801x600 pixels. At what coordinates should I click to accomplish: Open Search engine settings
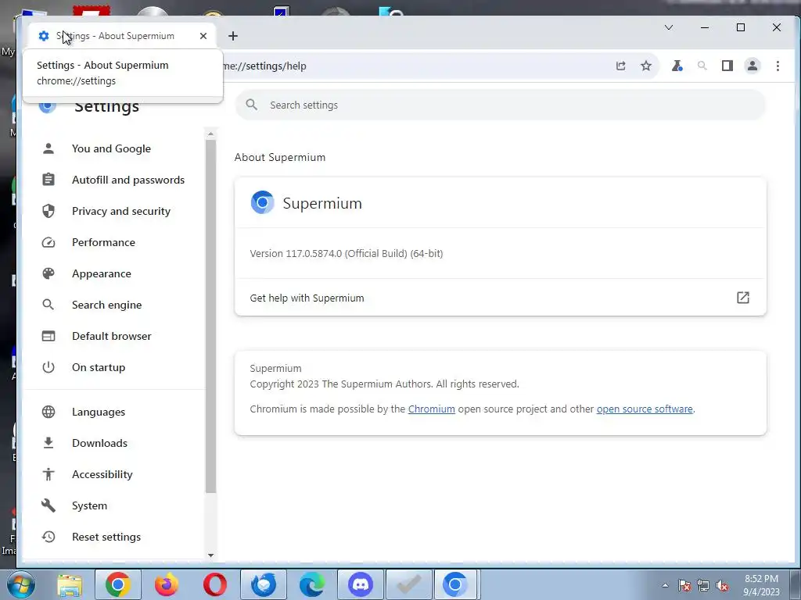pyautogui.click(x=106, y=305)
